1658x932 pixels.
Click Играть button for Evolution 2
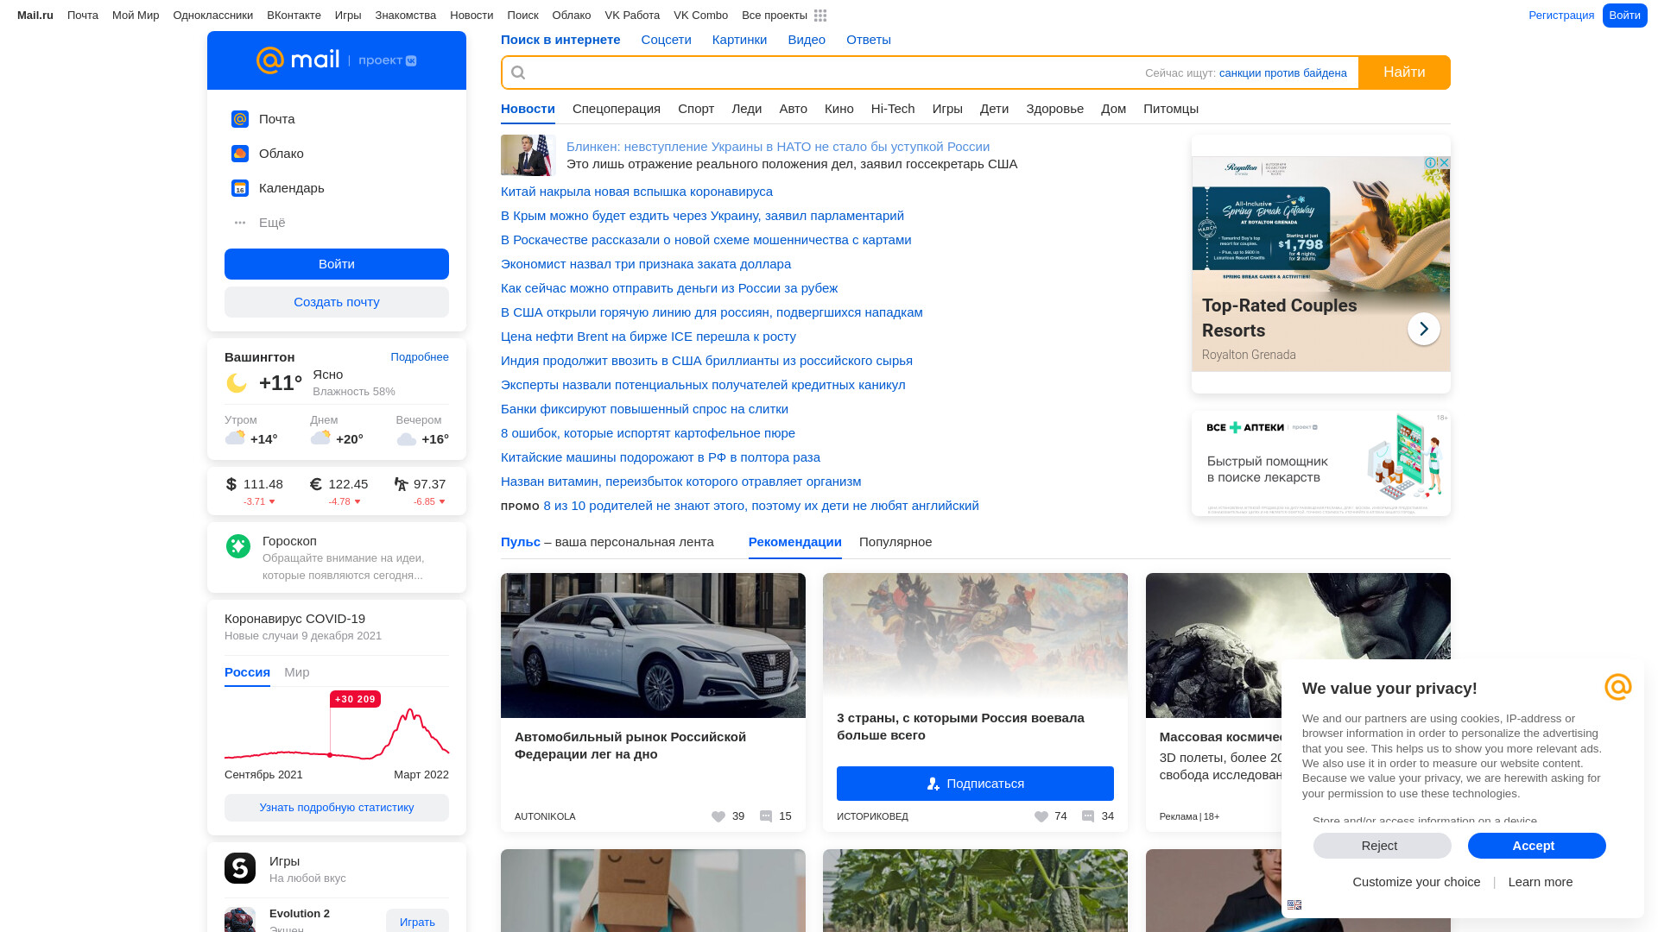click(417, 922)
